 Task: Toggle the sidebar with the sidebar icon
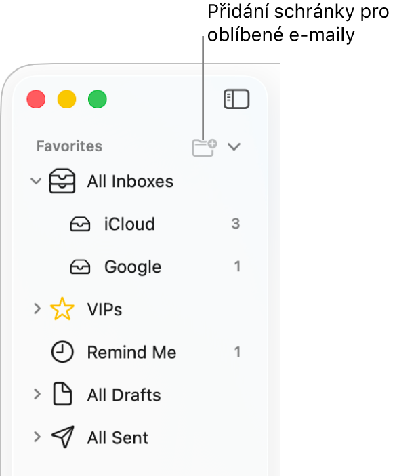[x=236, y=99]
